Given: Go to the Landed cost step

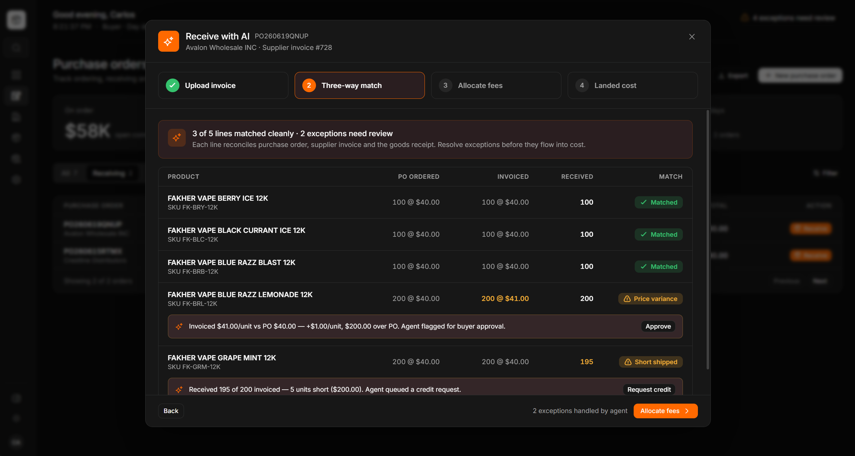Looking at the screenshot, I should [x=633, y=85].
